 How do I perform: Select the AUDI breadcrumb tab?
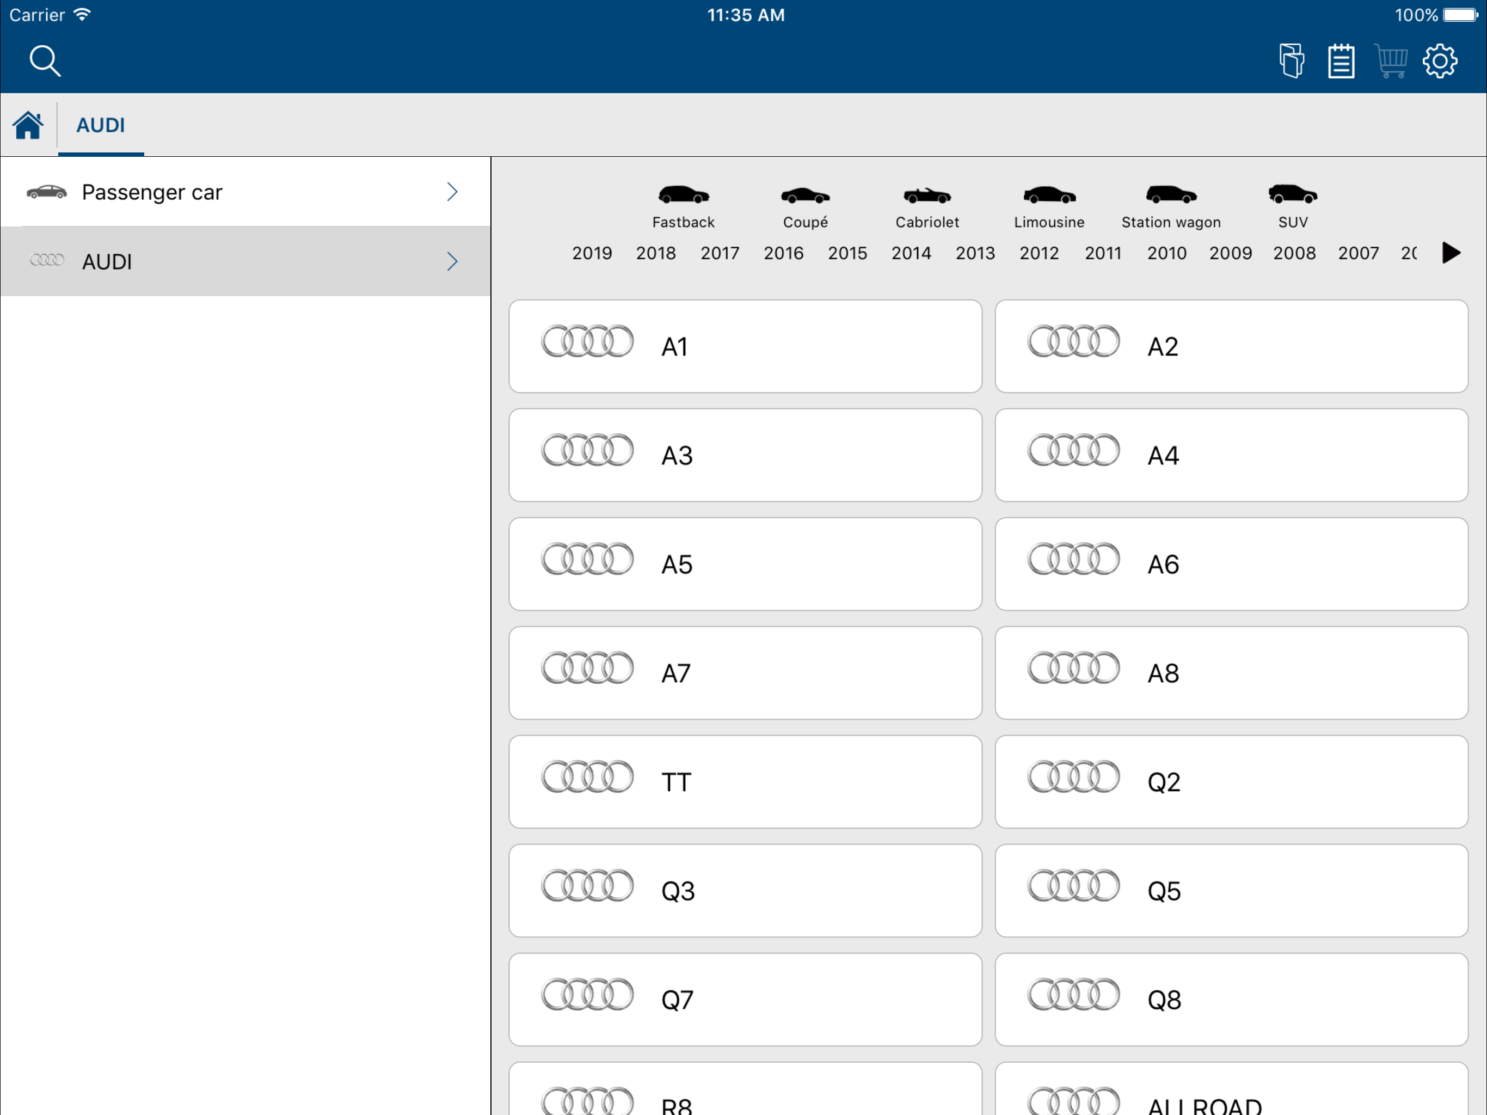point(101,125)
